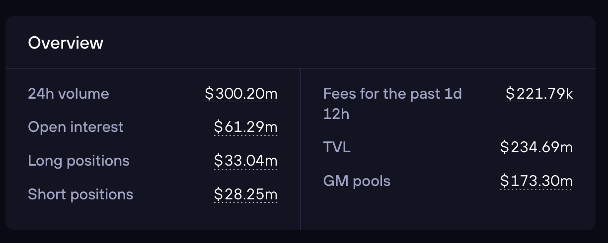This screenshot has width=608, height=243.
Task: Select the $61.29m open interest value
Action: tap(246, 127)
